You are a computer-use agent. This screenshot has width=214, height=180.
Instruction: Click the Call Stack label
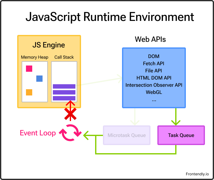tap(64, 57)
